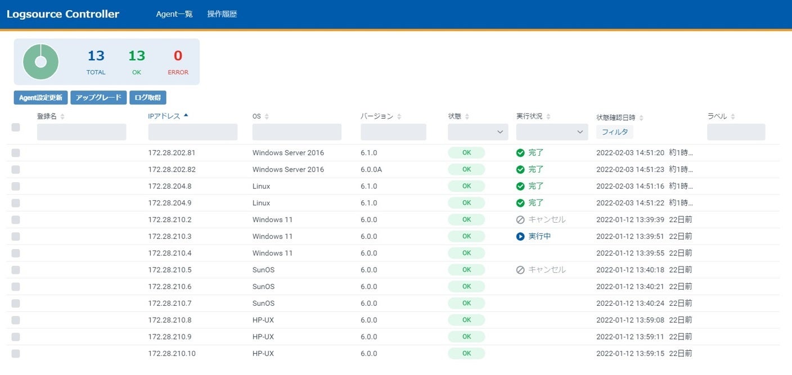Sort by OS column using sort icon
Screen dimensions: 792x375
pyautogui.click(x=267, y=116)
